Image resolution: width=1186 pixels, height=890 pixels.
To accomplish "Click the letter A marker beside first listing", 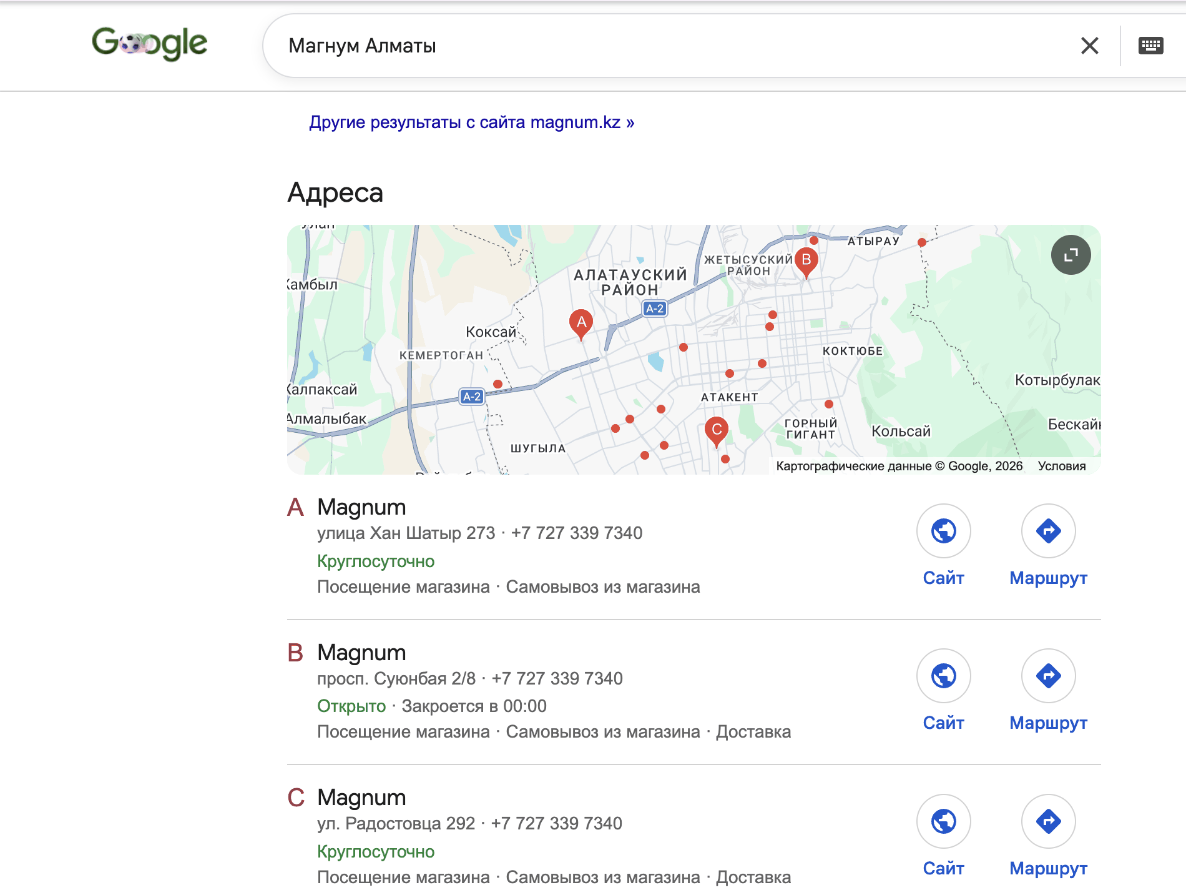I will pos(295,507).
